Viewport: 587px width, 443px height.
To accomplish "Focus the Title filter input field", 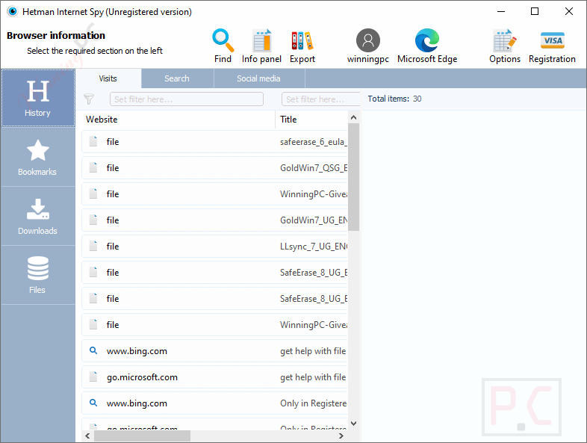I will point(321,99).
